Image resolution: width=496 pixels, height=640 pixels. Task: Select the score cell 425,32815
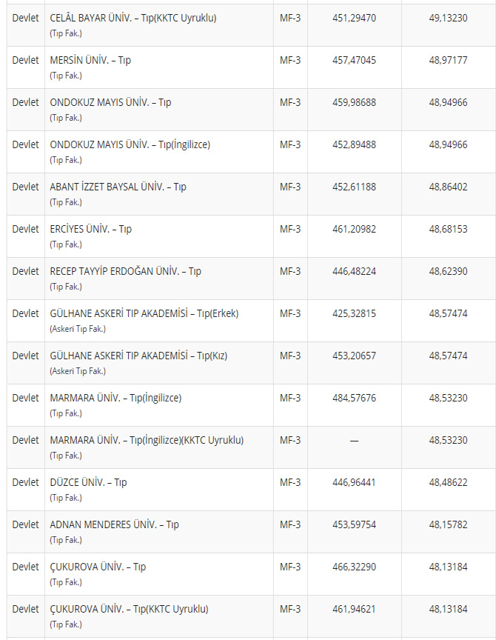[354, 313]
